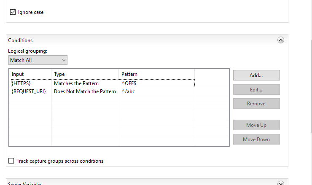
Task: Enable Track capture groups across conditions
Action: coord(11,161)
